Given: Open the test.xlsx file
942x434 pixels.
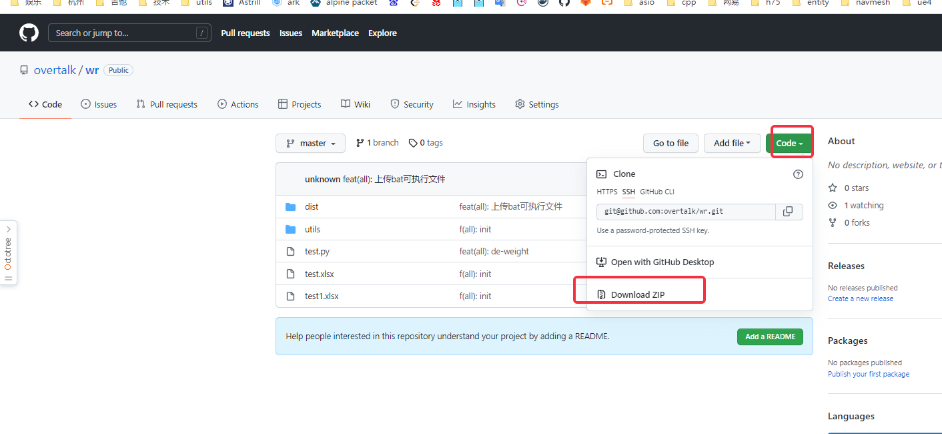Looking at the screenshot, I should pos(320,274).
